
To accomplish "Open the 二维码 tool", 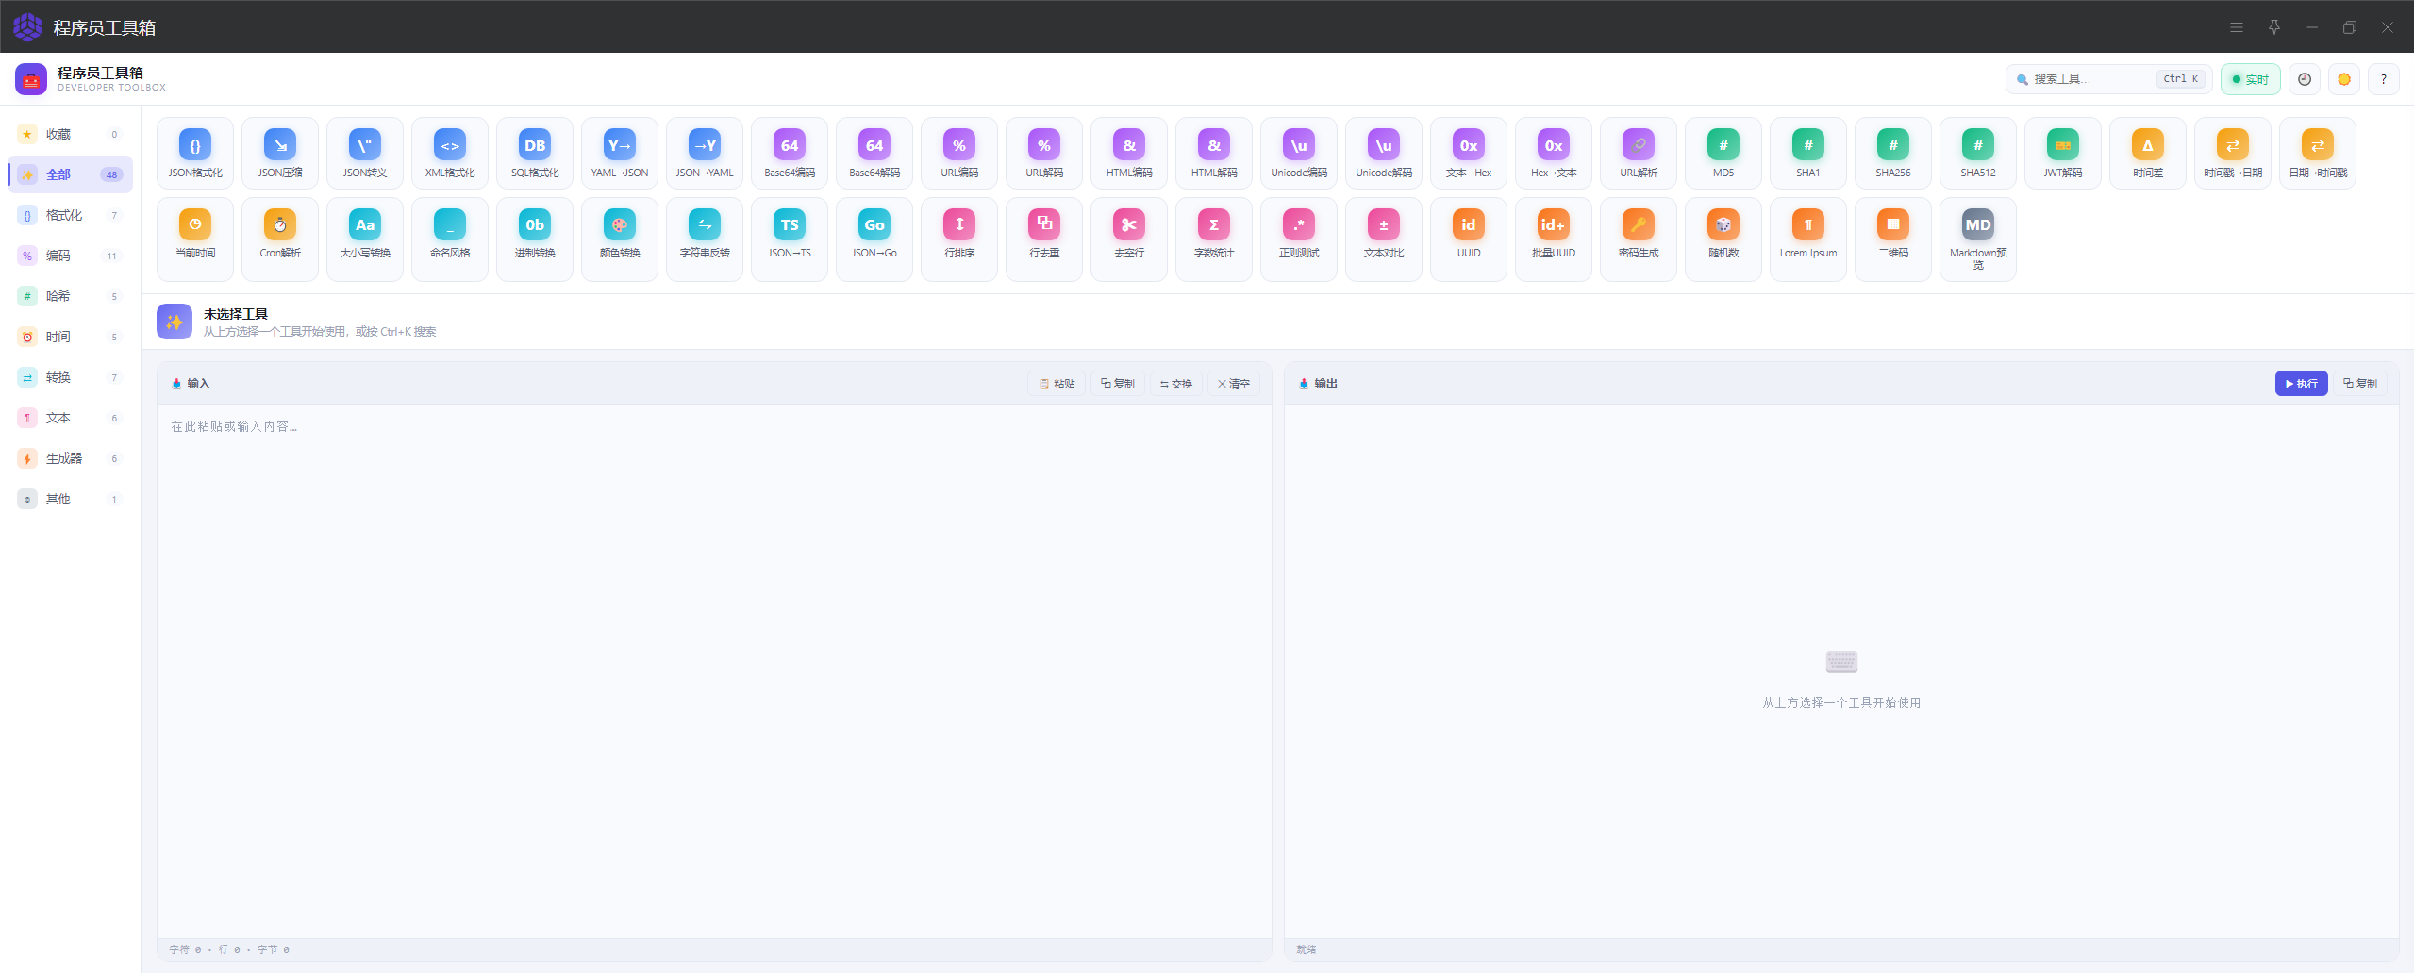I will pyautogui.click(x=1893, y=239).
